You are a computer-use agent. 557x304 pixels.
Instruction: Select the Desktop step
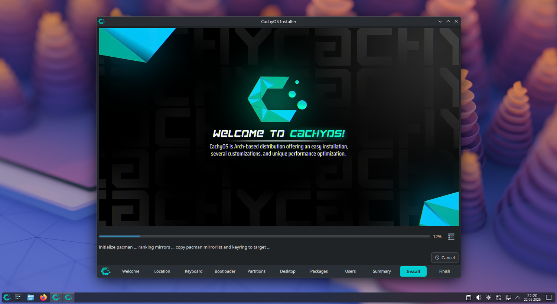pyautogui.click(x=288, y=271)
